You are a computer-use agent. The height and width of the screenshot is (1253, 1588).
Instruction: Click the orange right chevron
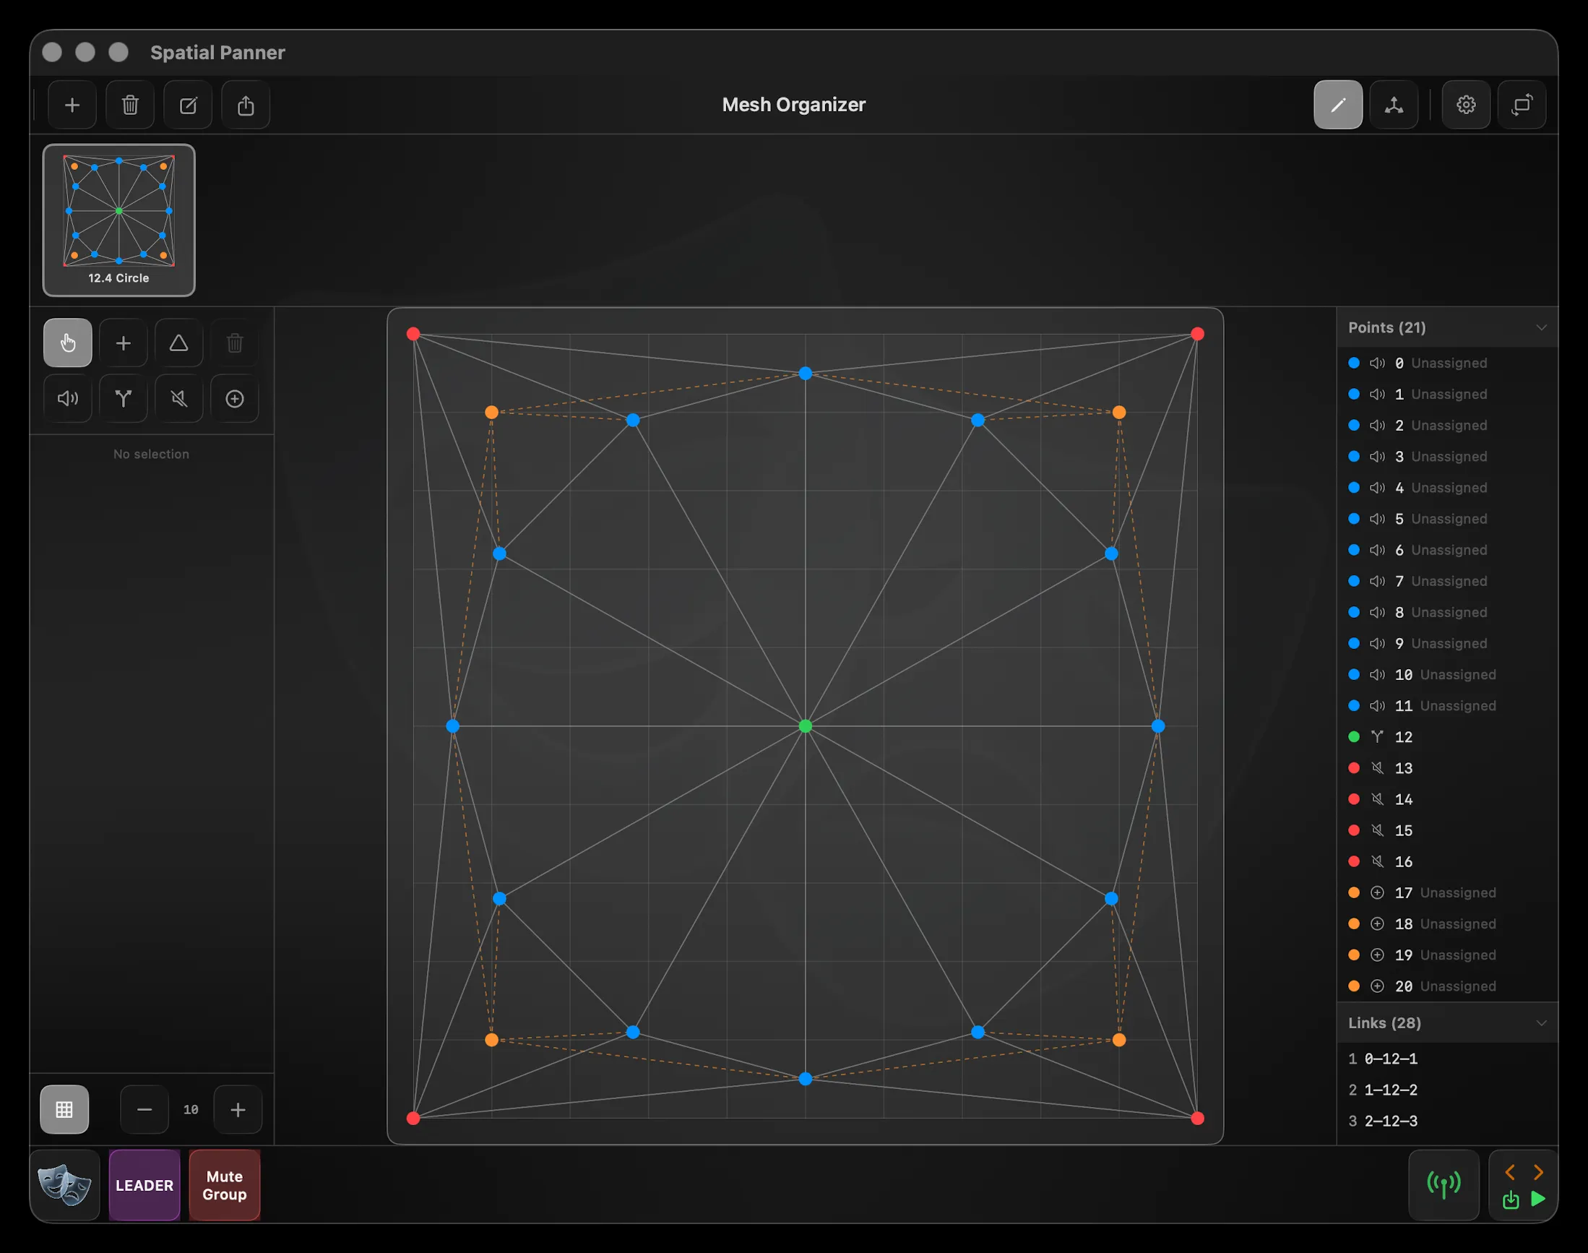click(x=1538, y=1172)
